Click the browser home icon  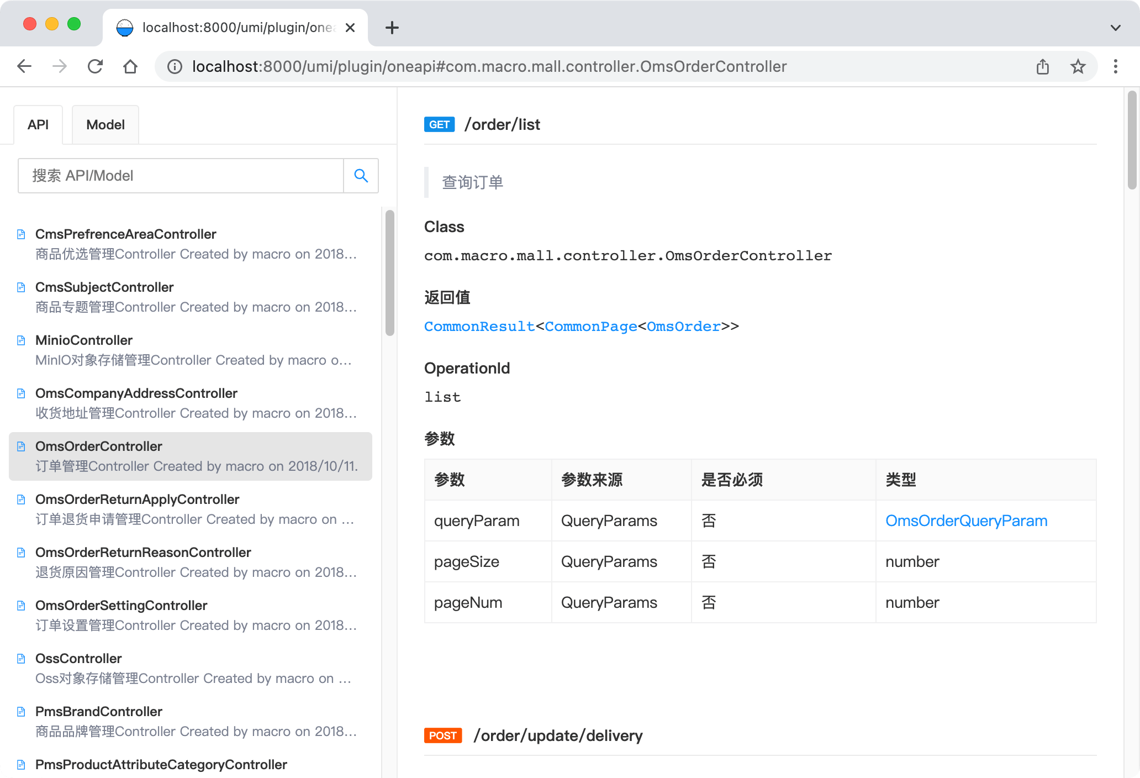click(130, 66)
